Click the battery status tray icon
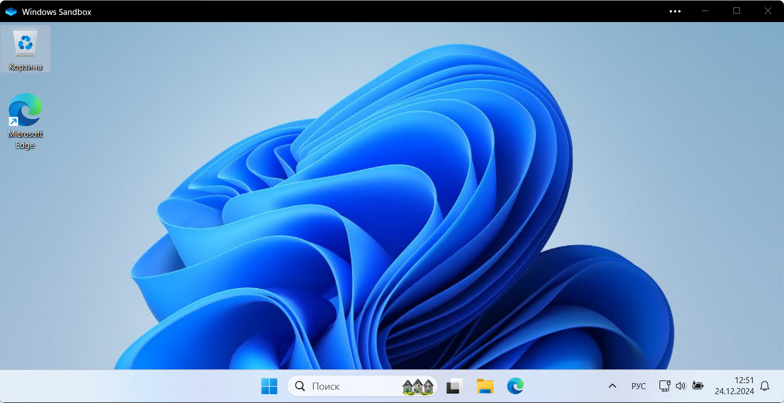The width and height of the screenshot is (784, 403). coord(698,386)
